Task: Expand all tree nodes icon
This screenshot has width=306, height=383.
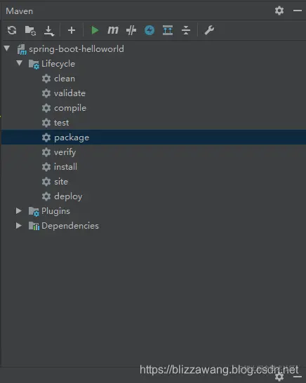Action: pyautogui.click(x=168, y=30)
